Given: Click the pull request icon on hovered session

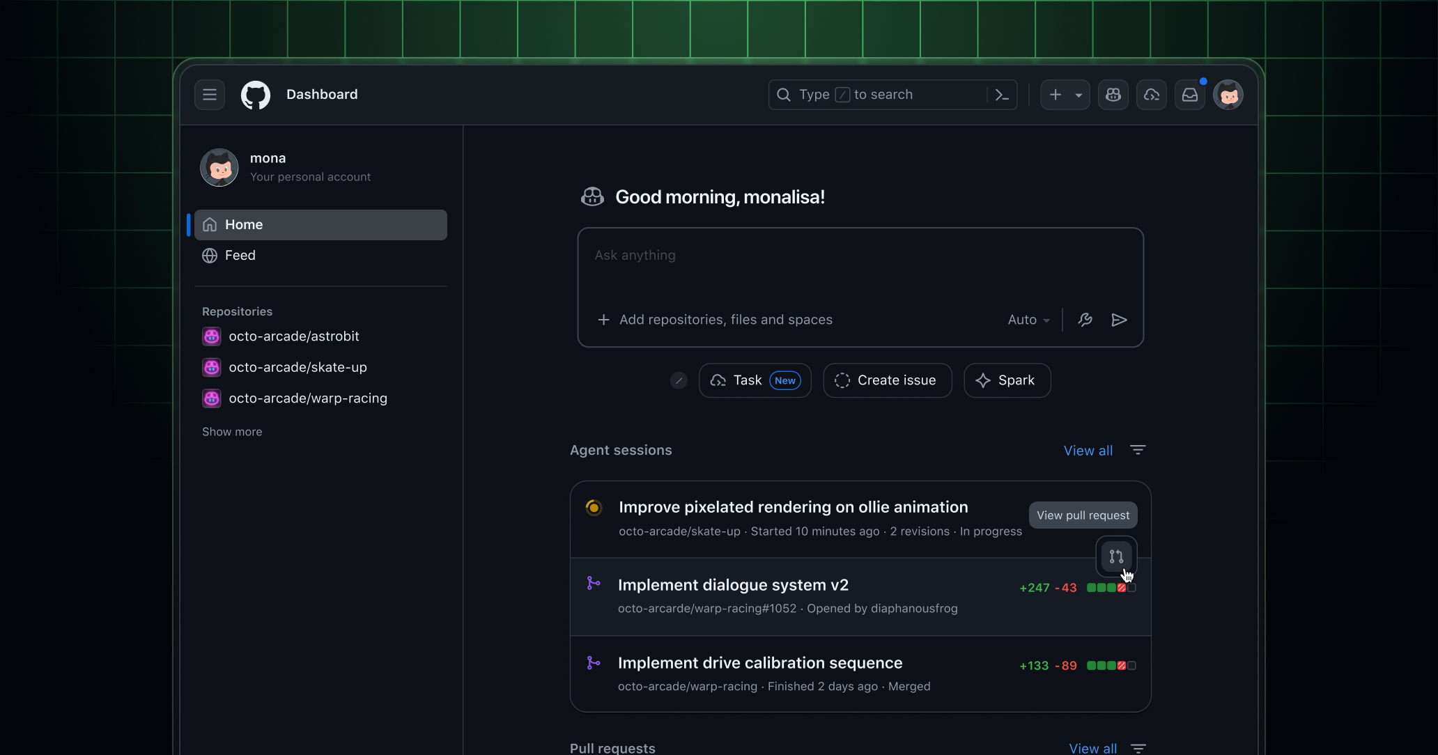Looking at the screenshot, I should (x=1115, y=556).
